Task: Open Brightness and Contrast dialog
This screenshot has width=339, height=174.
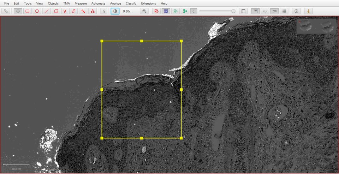Action: [x=115, y=11]
